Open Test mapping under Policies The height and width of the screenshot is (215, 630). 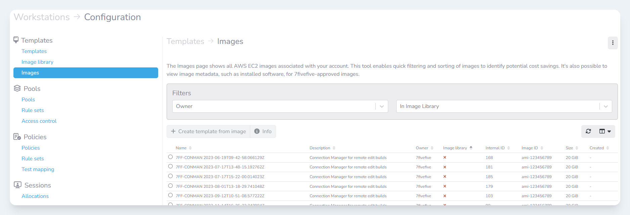tap(38, 169)
